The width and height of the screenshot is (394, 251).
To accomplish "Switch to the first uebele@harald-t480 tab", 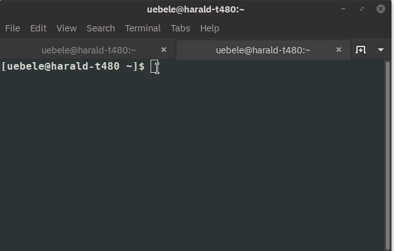I will tap(88, 50).
